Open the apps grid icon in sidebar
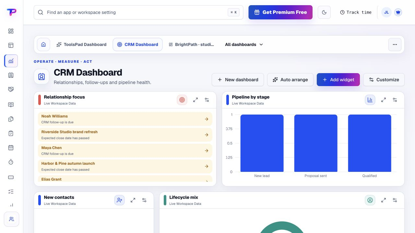Image resolution: width=415 pixels, height=233 pixels. [11, 31]
